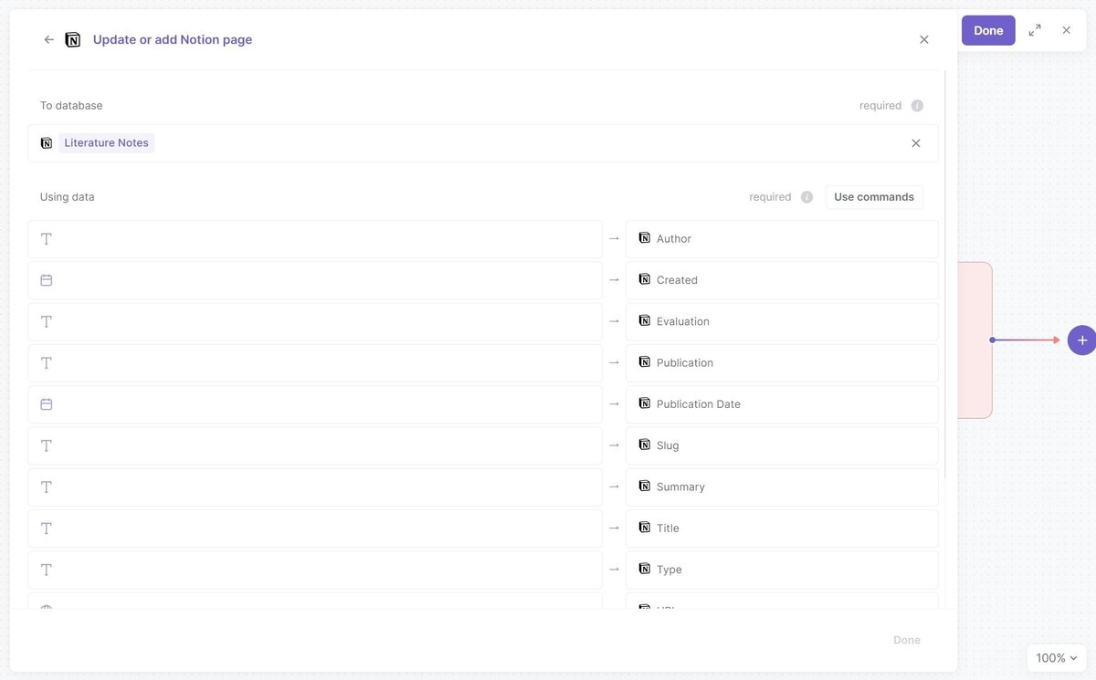
Task: Click the Notion icon beside Summary
Action: point(645,486)
